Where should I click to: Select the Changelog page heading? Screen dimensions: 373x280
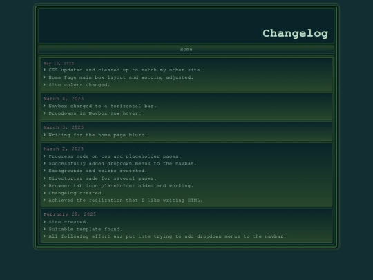coord(296,34)
